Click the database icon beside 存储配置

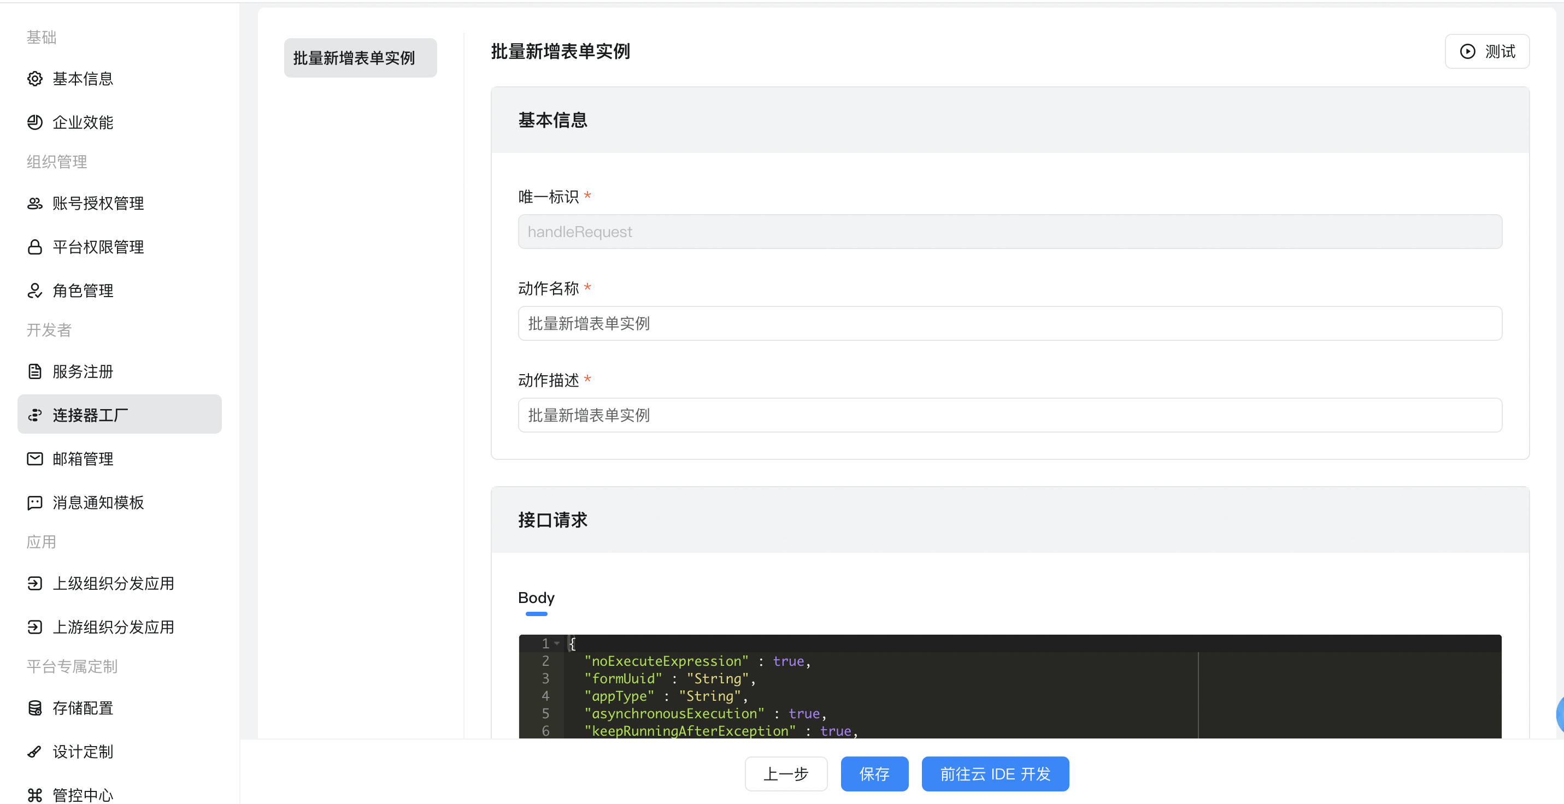click(34, 708)
